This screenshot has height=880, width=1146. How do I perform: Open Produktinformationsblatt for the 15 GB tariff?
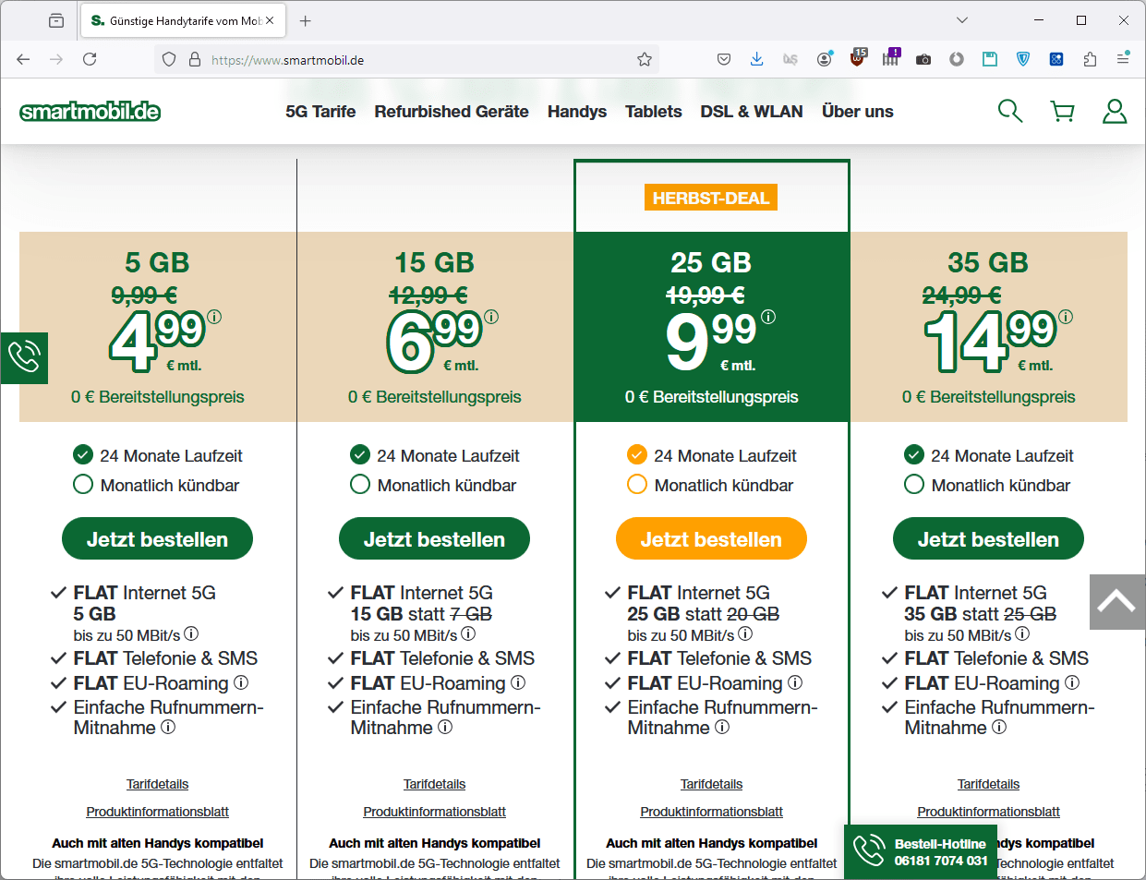click(434, 812)
